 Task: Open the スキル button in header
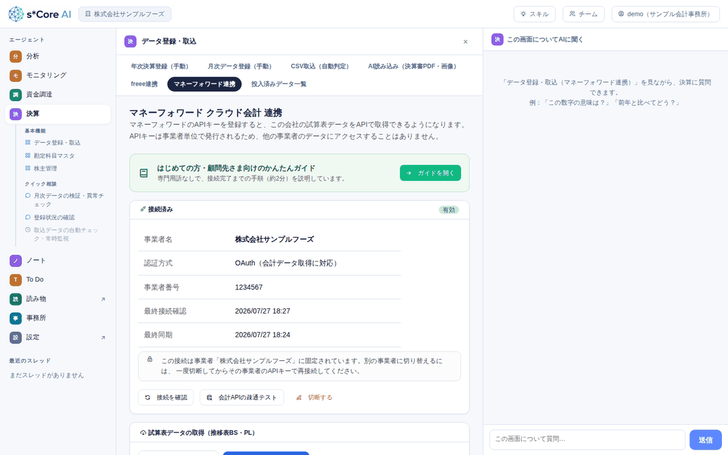click(534, 14)
